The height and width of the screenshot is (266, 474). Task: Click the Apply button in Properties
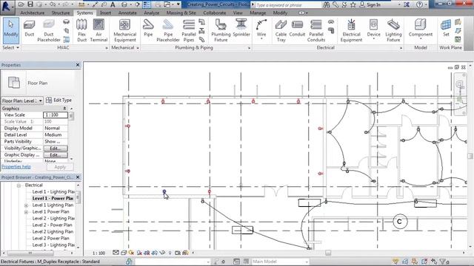60,167
